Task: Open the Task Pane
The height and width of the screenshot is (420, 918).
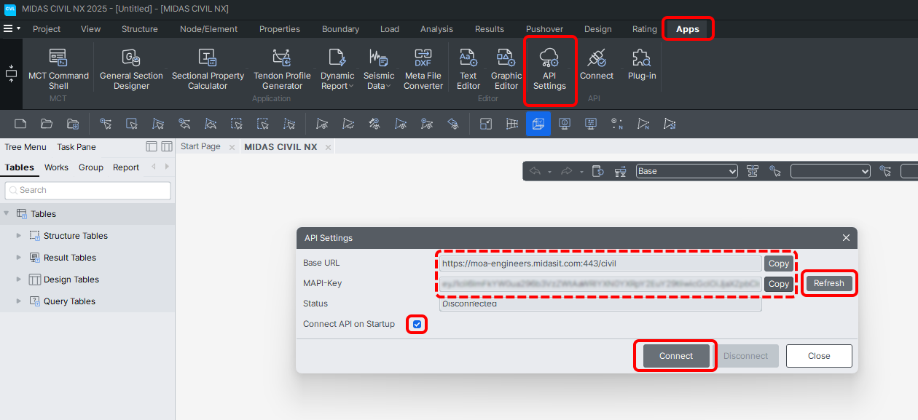Action: coord(76,146)
